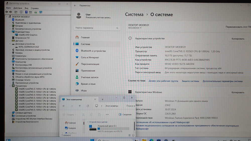Select the Камеры tree item

point(19,53)
